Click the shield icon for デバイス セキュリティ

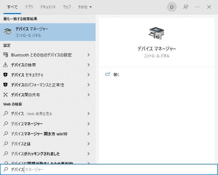5,75
